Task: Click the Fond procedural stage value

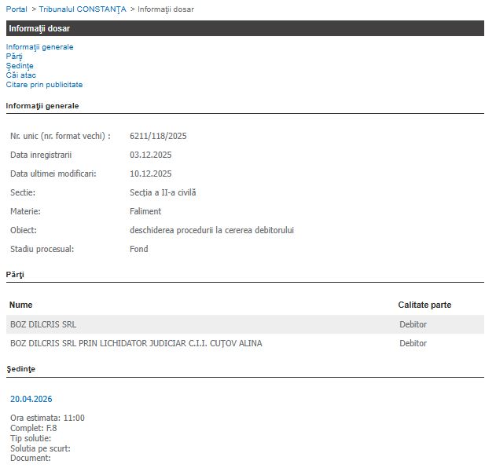Action: pyautogui.click(x=138, y=249)
